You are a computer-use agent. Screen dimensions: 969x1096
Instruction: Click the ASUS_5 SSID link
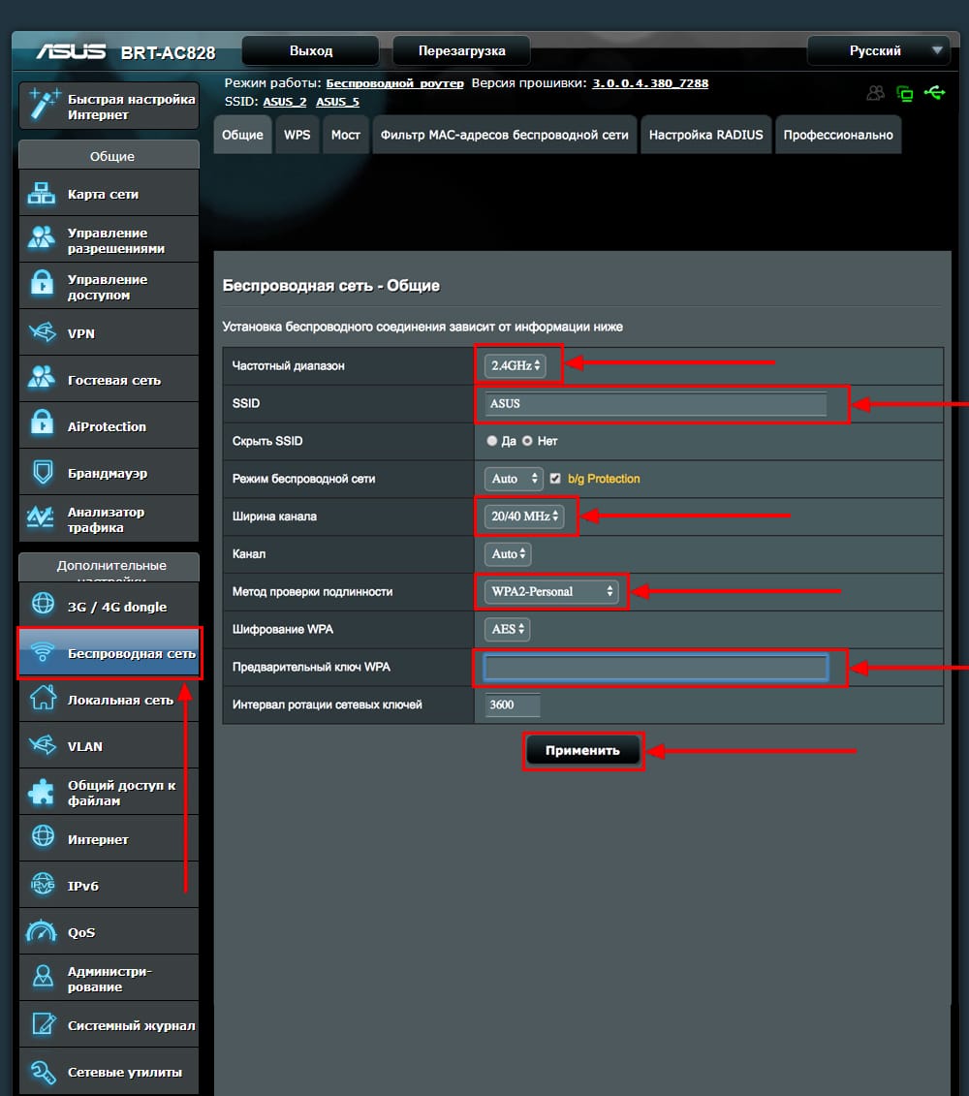coord(337,102)
